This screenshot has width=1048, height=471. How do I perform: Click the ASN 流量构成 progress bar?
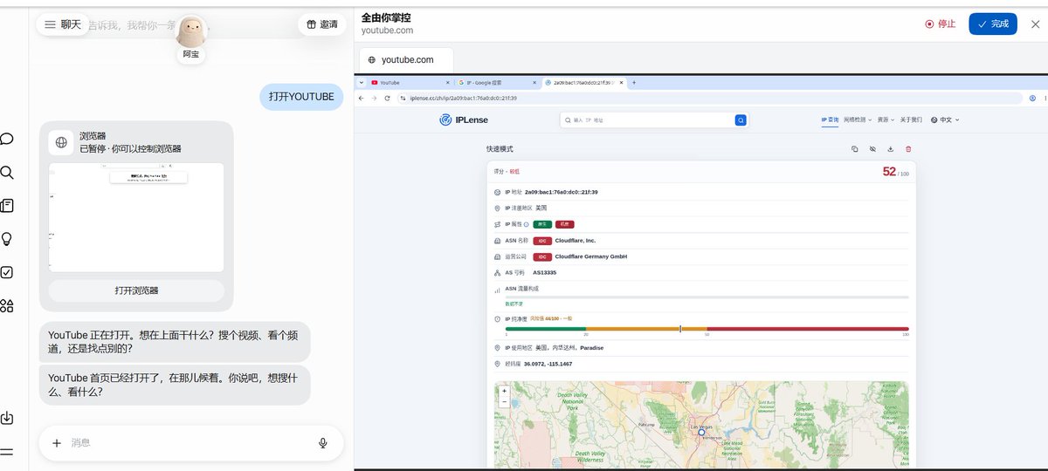(x=707, y=297)
